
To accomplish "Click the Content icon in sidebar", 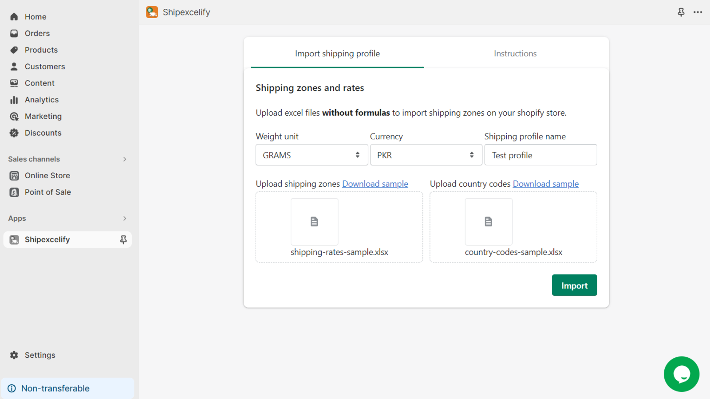I will [14, 83].
